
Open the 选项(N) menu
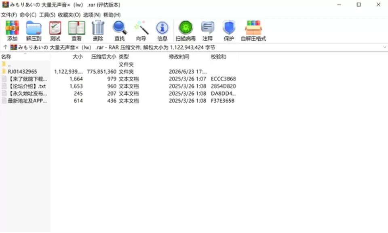[92, 15]
